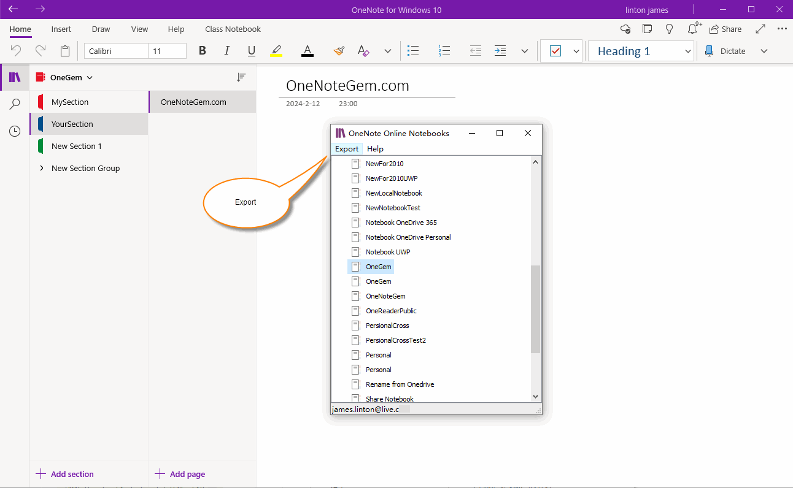Screen dimensions: 793x488
Task: Switch to the Home tab
Action: click(20, 29)
